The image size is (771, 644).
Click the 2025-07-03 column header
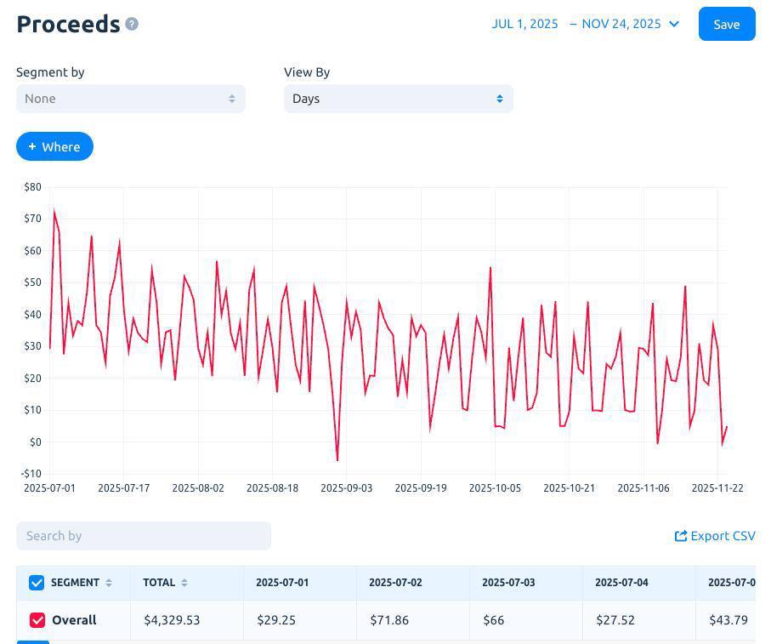pyautogui.click(x=508, y=583)
